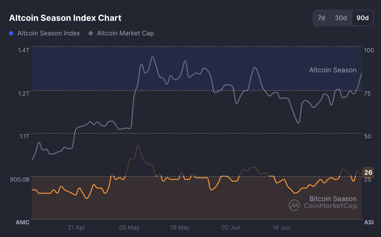
Task: Choose the 90d time range tab
Action: [363, 18]
